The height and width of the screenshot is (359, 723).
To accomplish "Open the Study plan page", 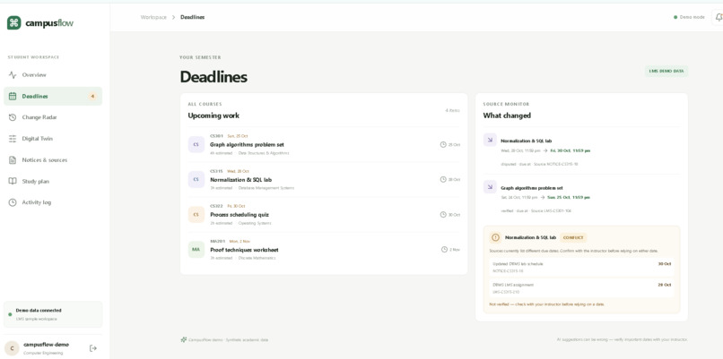I will (x=53, y=182).
